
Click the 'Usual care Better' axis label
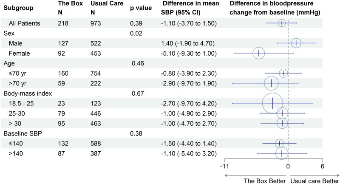pos(314,181)
